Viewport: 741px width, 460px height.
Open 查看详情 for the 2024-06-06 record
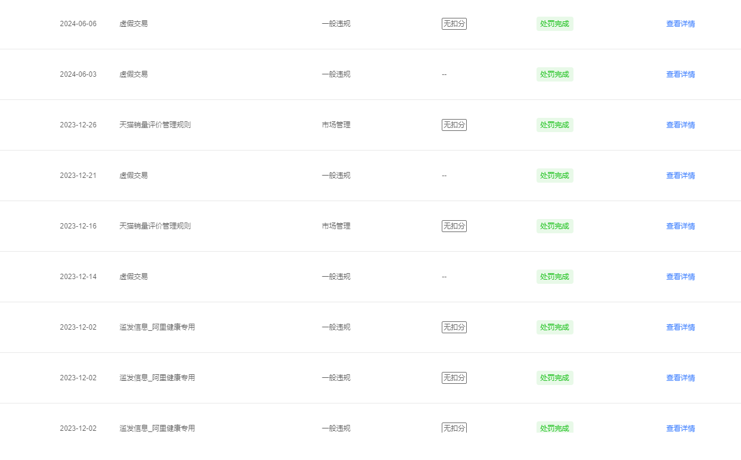tap(680, 24)
